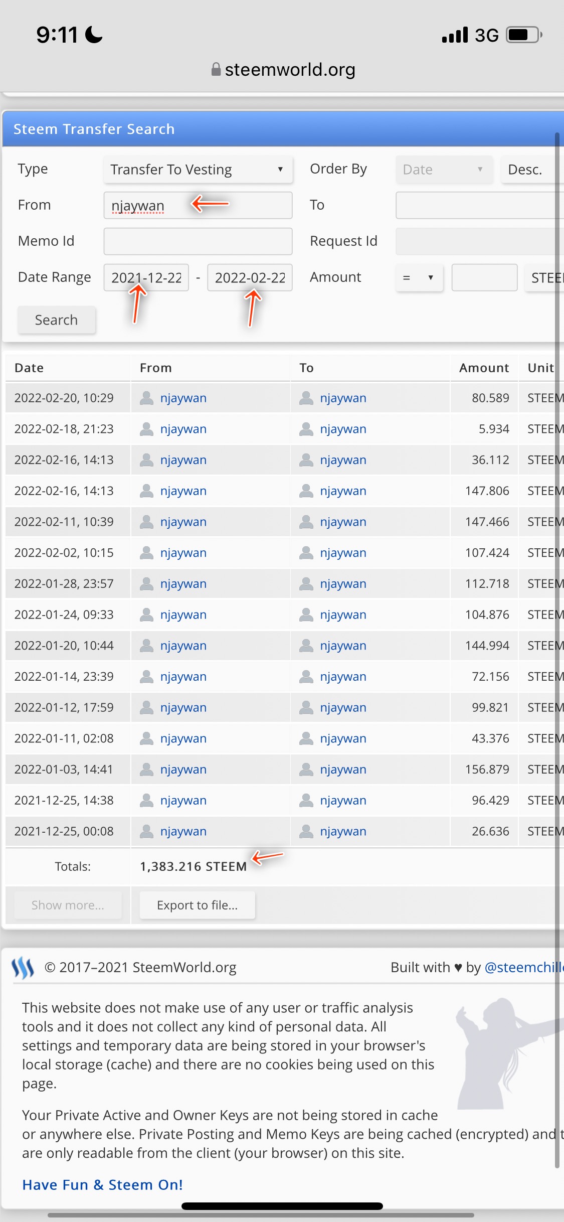Sort results by the Date column header

click(29, 368)
